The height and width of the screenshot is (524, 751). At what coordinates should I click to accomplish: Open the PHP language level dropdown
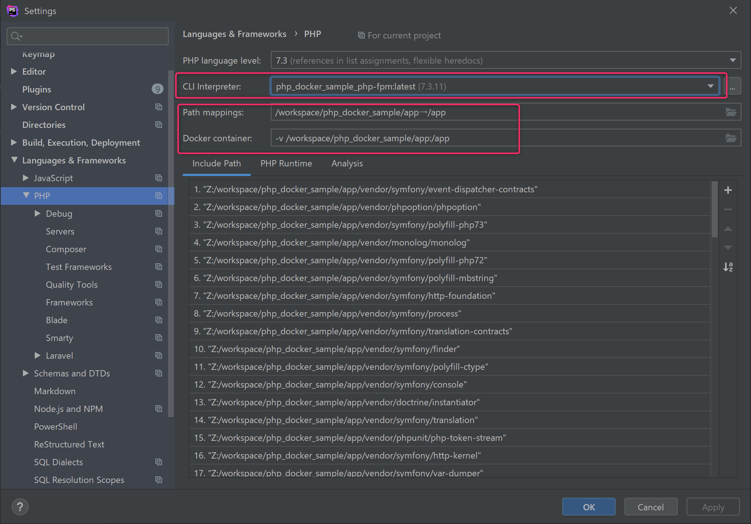click(x=732, y=60)
